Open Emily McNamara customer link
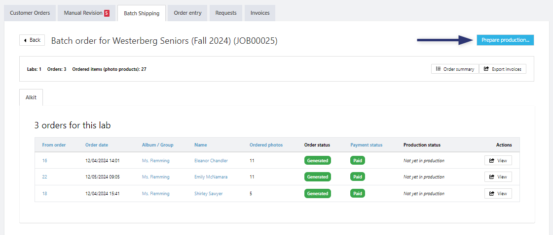Viewport: 553px width, 235px height. tap(211, 176)
